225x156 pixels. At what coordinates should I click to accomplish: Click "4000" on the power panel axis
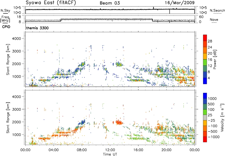point(17,39)
